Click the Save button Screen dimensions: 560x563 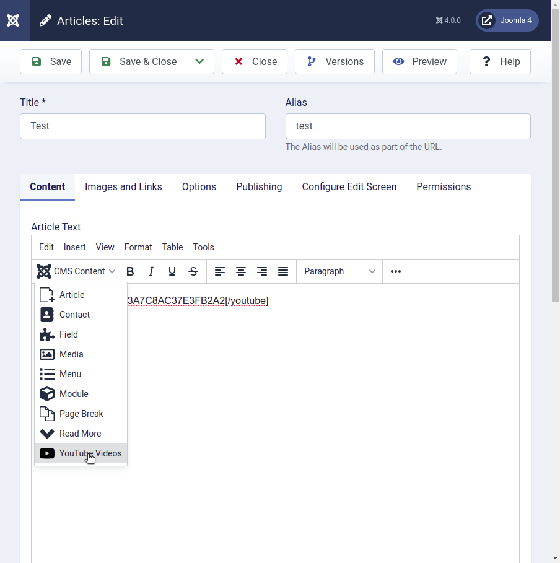[x=51, y=62]
